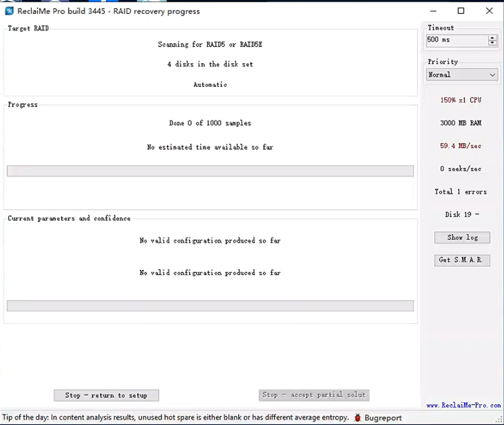Image resolution: width=504 pixels, height=425 pixels.
Task: Maximize the ReclaiMe Pro window
Action: (461, 11)
